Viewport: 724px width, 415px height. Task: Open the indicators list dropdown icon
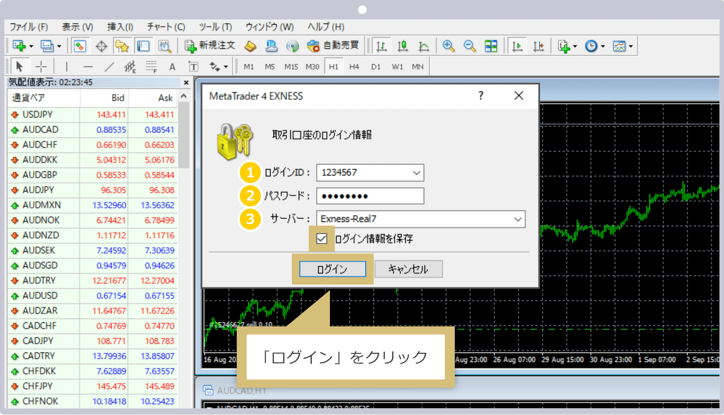[567, 46]
